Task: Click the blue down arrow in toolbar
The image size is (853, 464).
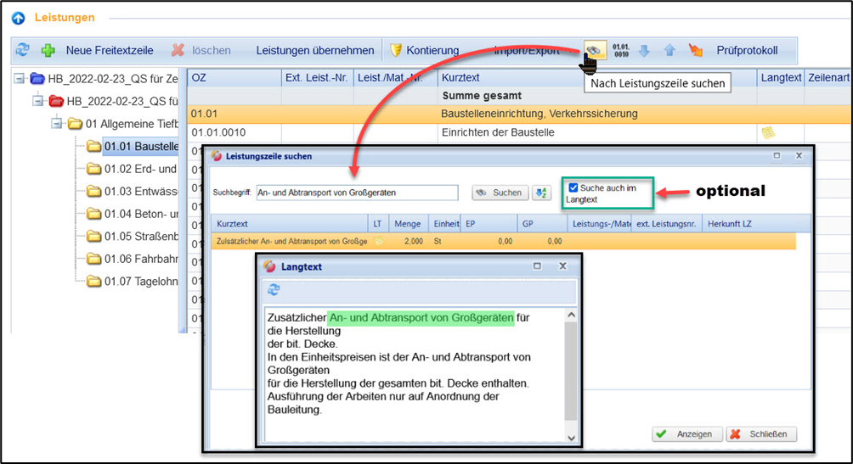Action: tap(644, 51)
